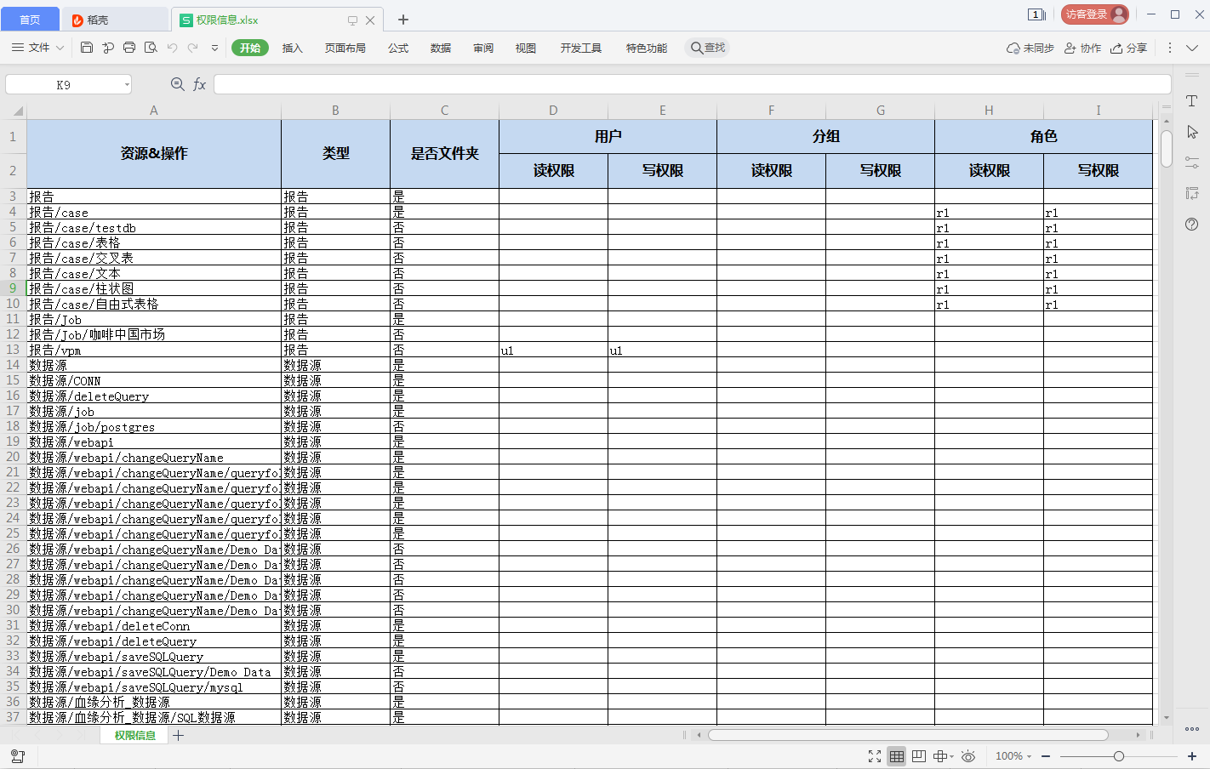Viewport: 1210px width, 769px height.
Task: Open the 插入 ribbon tab
Action: tap(293, 48)
